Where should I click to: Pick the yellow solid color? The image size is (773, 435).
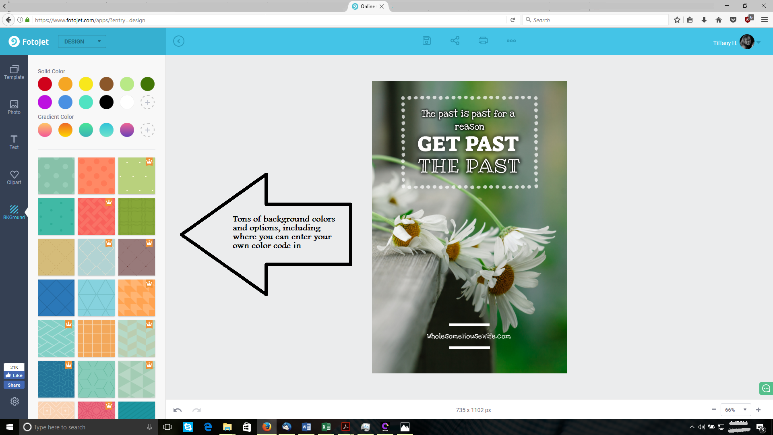(x=86, y=84)
